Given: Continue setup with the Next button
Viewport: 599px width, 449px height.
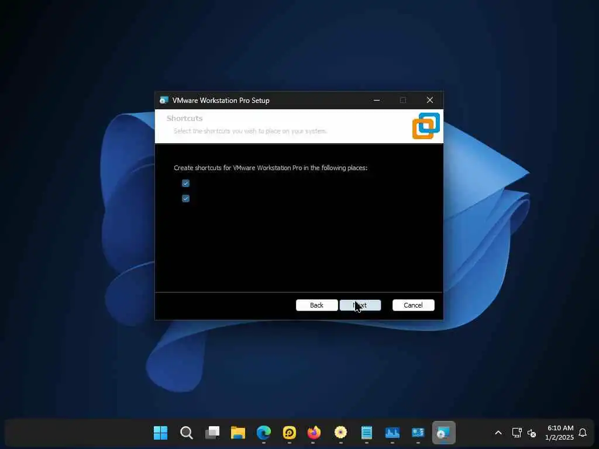Looking at the screenshot, I should [360, 305].
